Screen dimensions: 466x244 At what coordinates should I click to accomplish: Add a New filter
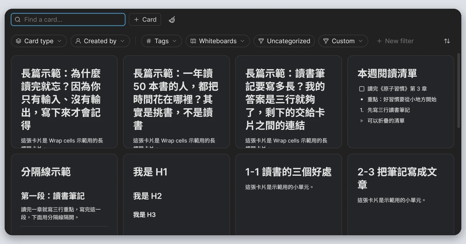[x=395, y=41]
